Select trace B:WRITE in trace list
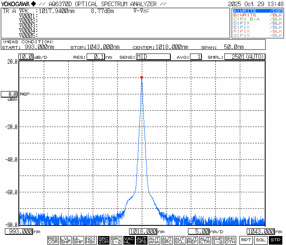Screen dimensions: 286x245 pos(257,15)
